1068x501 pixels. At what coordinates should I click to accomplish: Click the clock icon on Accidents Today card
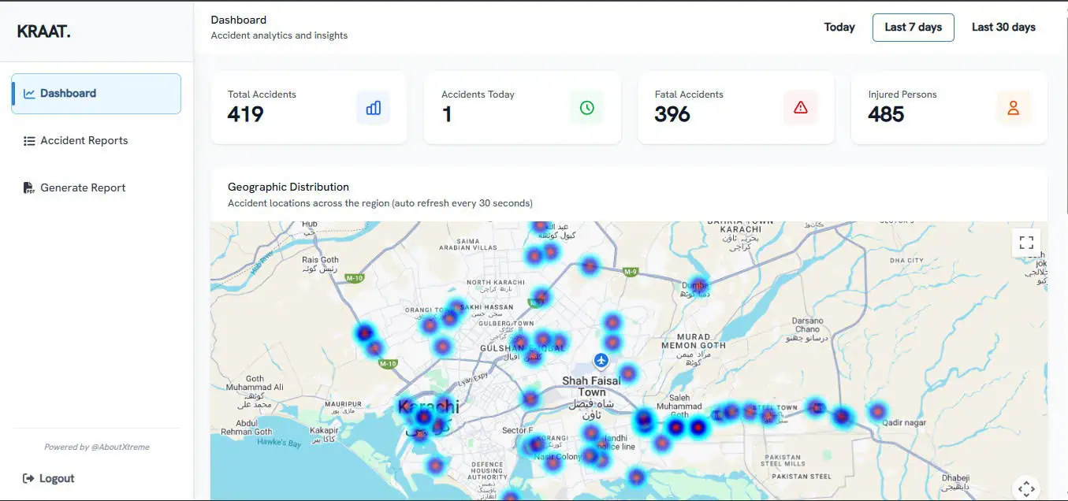pos(586,108)
